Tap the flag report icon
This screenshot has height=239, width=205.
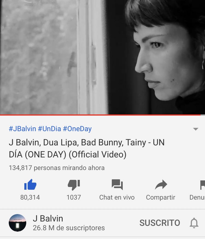coord(203,185)
